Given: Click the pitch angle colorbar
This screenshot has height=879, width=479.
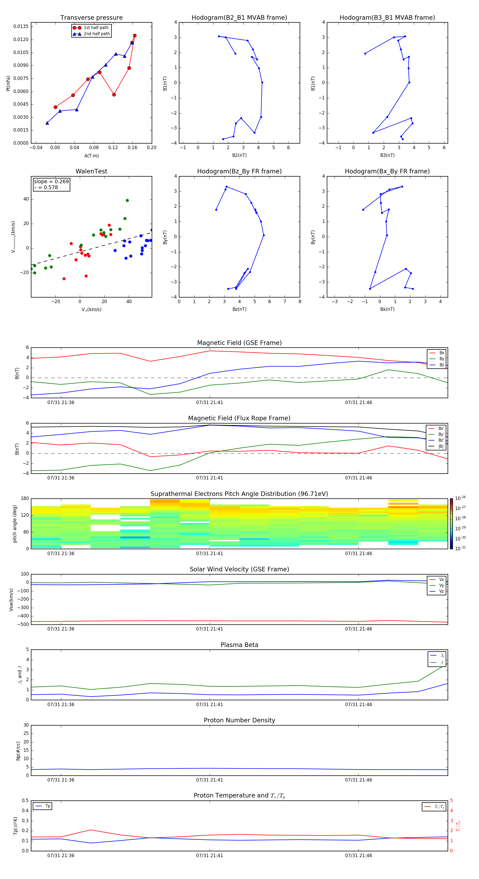Looking at the screenshot, I should click(451, 524).
